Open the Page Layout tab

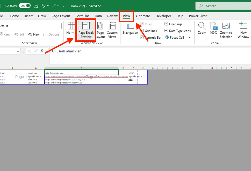click(x=61, y=16)
